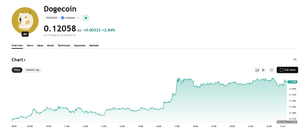Click the embed code icon

295,60
